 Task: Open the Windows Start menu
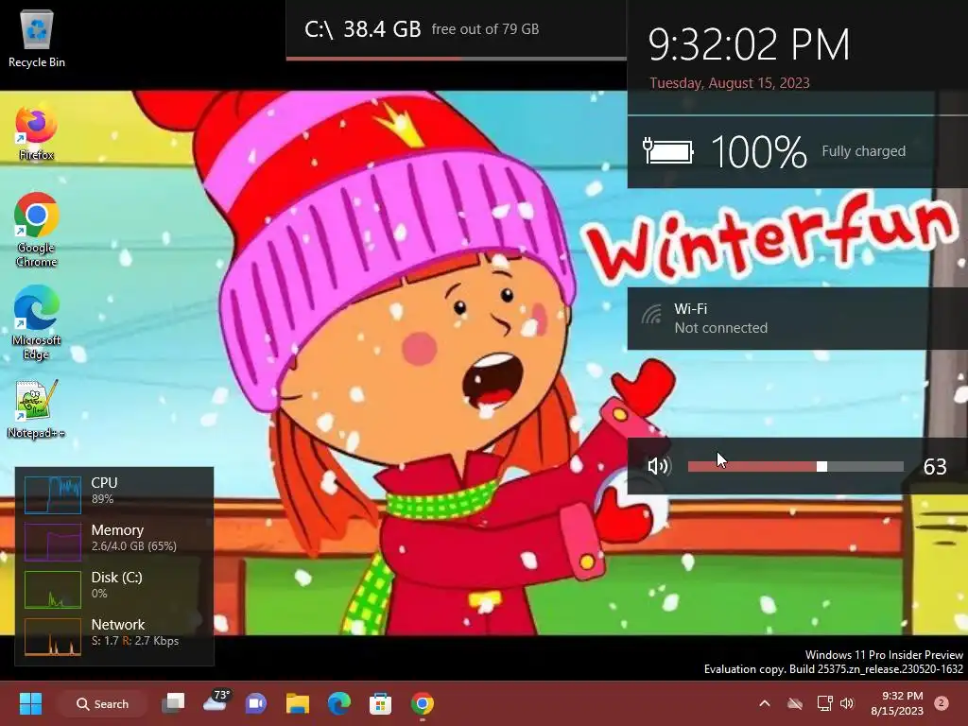30,703
